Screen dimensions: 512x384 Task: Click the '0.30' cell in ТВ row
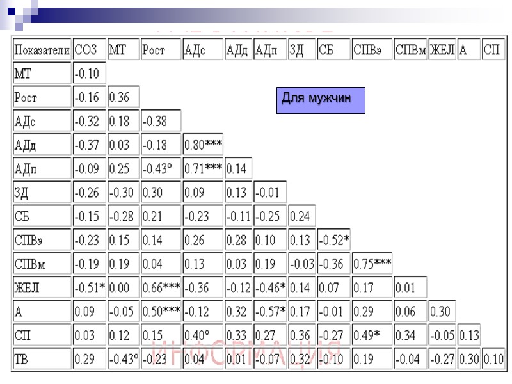click(x=468, y=359)
